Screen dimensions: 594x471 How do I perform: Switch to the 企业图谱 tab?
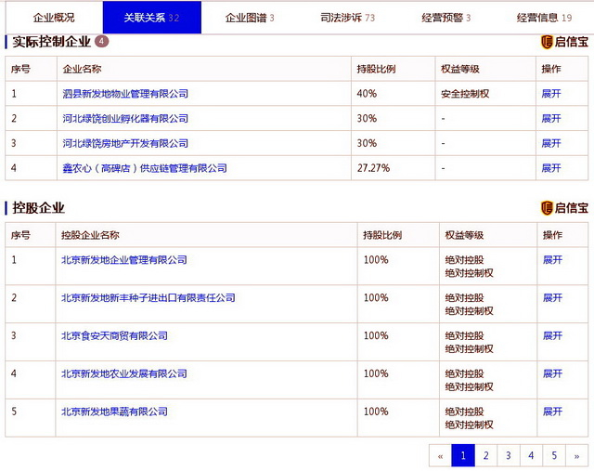pyautogui.click(x=250, y=18)
